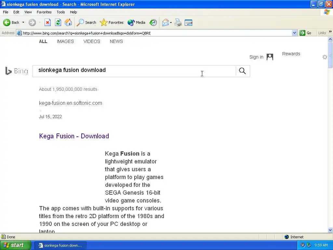Open the Back history dropdown arrow
Screen dimensions: 333x250
(x=23, y=22)
